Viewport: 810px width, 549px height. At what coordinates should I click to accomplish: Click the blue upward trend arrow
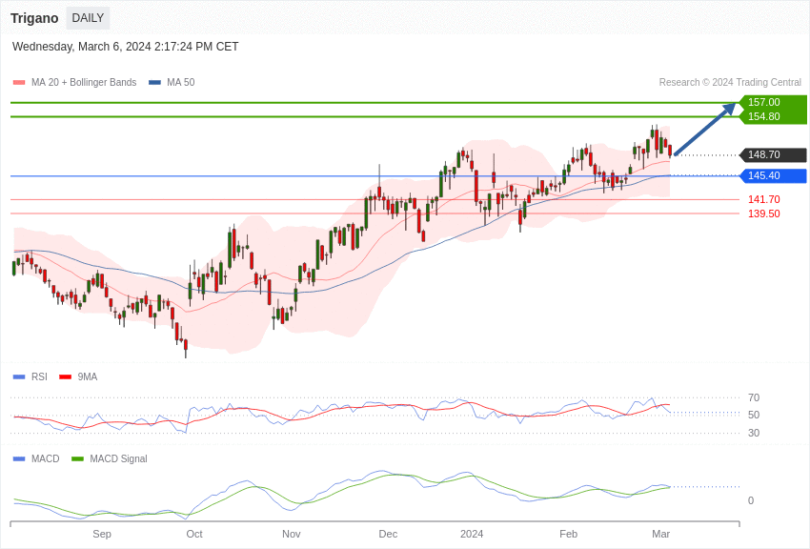[704, 130]
